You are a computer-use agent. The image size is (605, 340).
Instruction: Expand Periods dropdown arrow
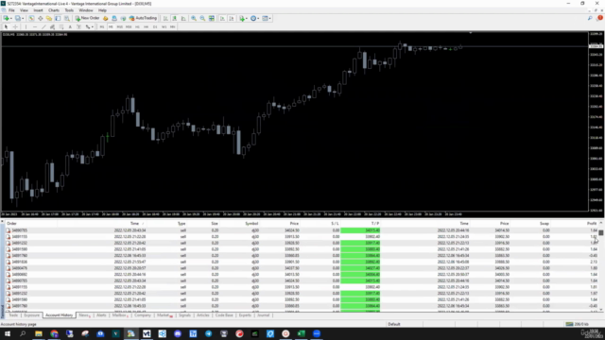coord(258,18)
